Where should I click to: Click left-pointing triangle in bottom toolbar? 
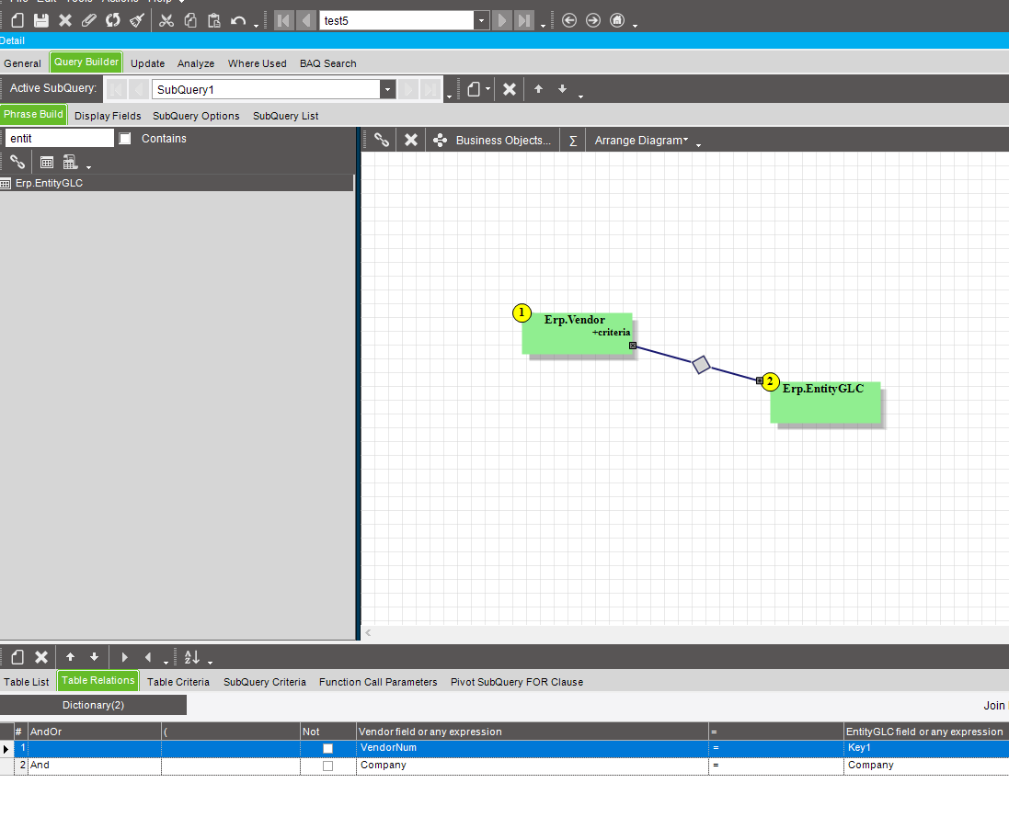148,657
